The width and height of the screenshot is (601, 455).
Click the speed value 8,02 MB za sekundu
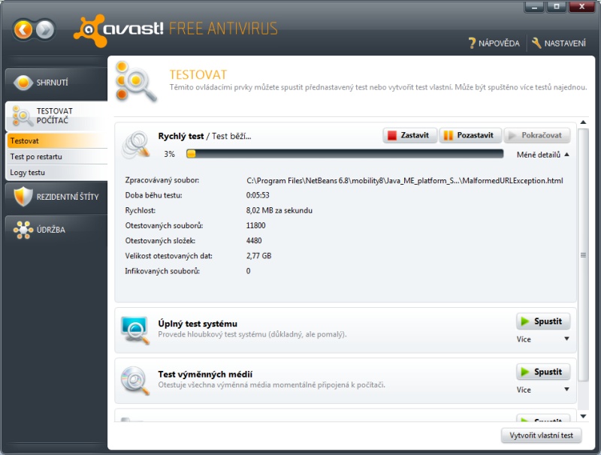(279, 210)
